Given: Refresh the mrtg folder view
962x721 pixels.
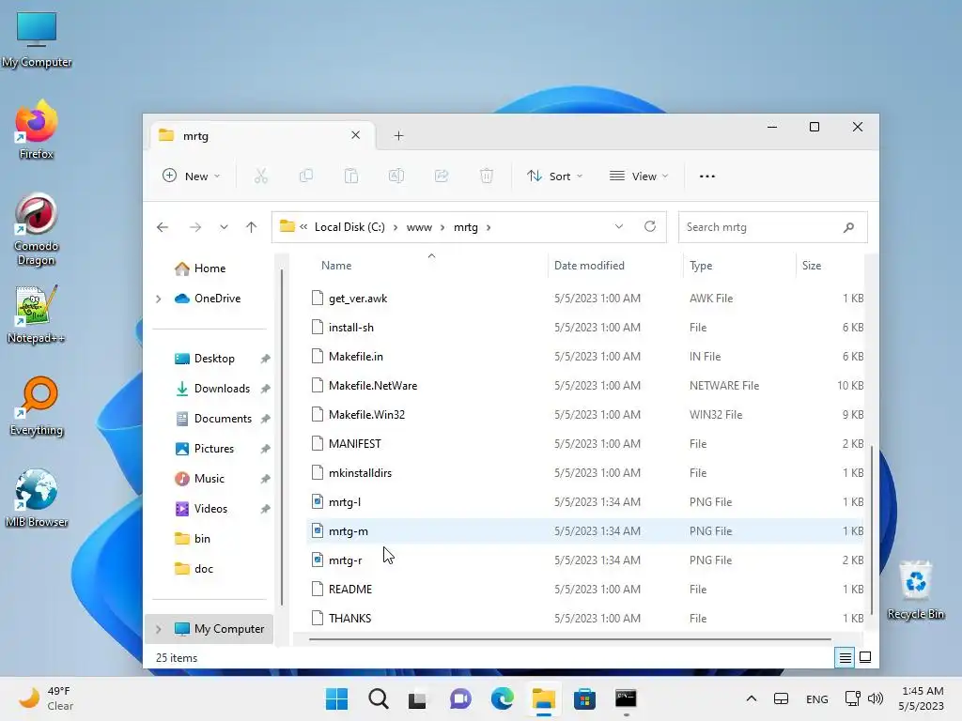Looking at the screenshot, I should [650, 226].
